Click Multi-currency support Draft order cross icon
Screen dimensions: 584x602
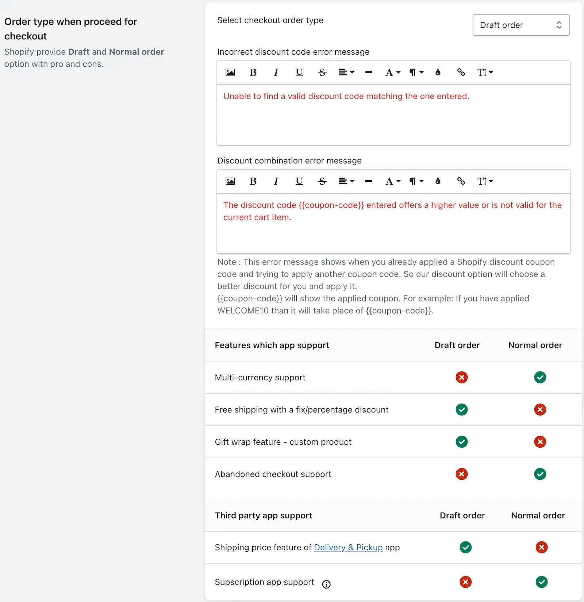click(x=461, y=377)
